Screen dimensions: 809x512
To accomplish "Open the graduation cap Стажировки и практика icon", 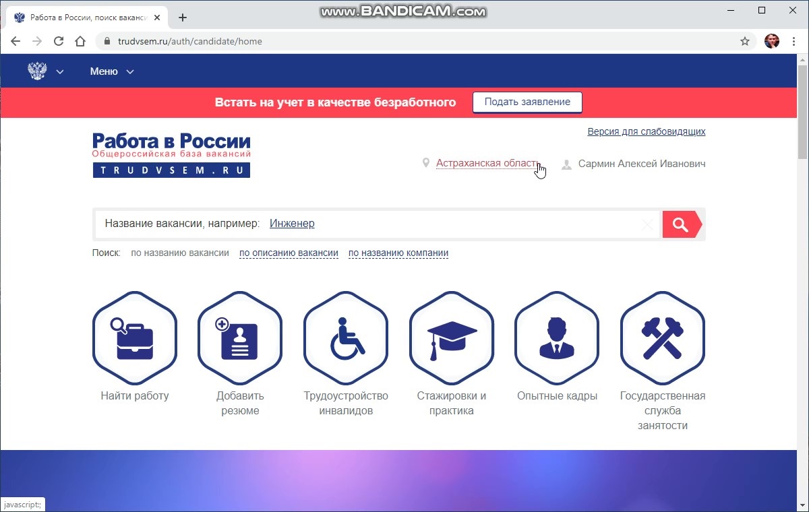I will [452, 338].
